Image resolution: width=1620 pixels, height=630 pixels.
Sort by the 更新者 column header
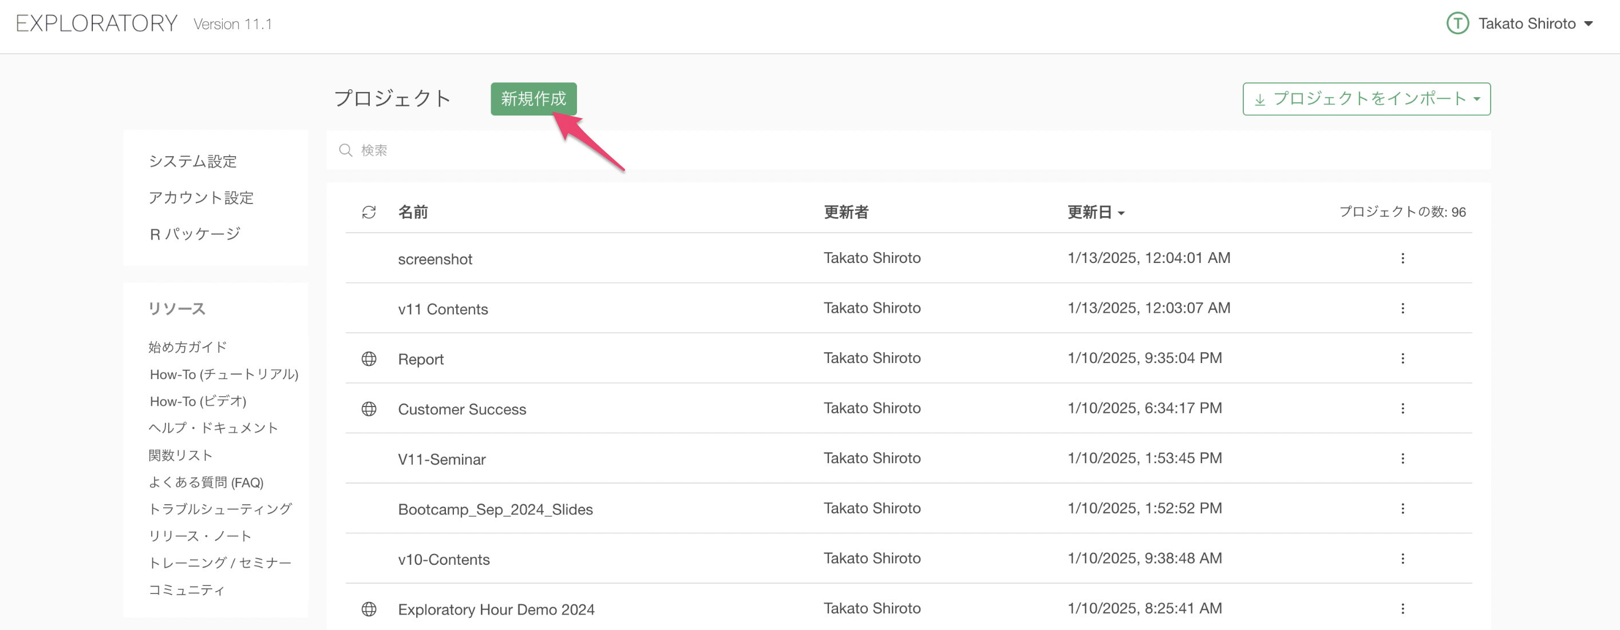point(846,212)
